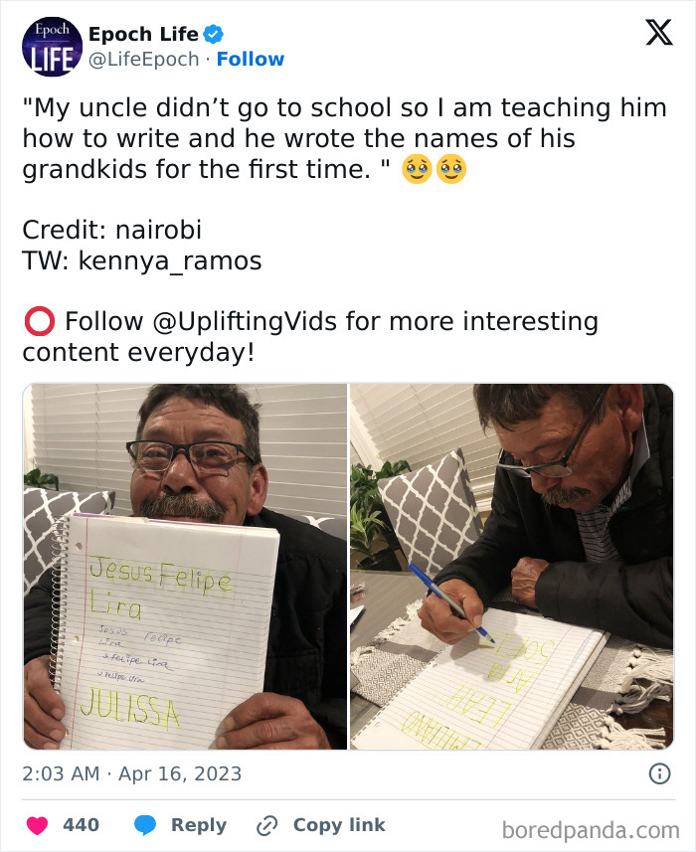Open the Epoch Life profile avatar

coord(52,47)
